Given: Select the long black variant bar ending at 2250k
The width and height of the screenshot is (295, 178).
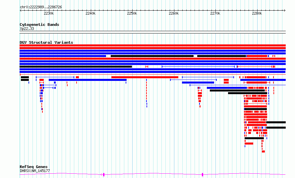Looking at the screenshot, I should tap(76, 67).
